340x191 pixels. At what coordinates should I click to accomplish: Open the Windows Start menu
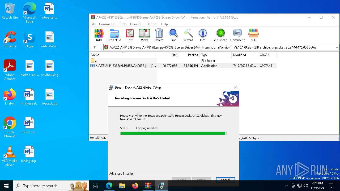[6, 186]
